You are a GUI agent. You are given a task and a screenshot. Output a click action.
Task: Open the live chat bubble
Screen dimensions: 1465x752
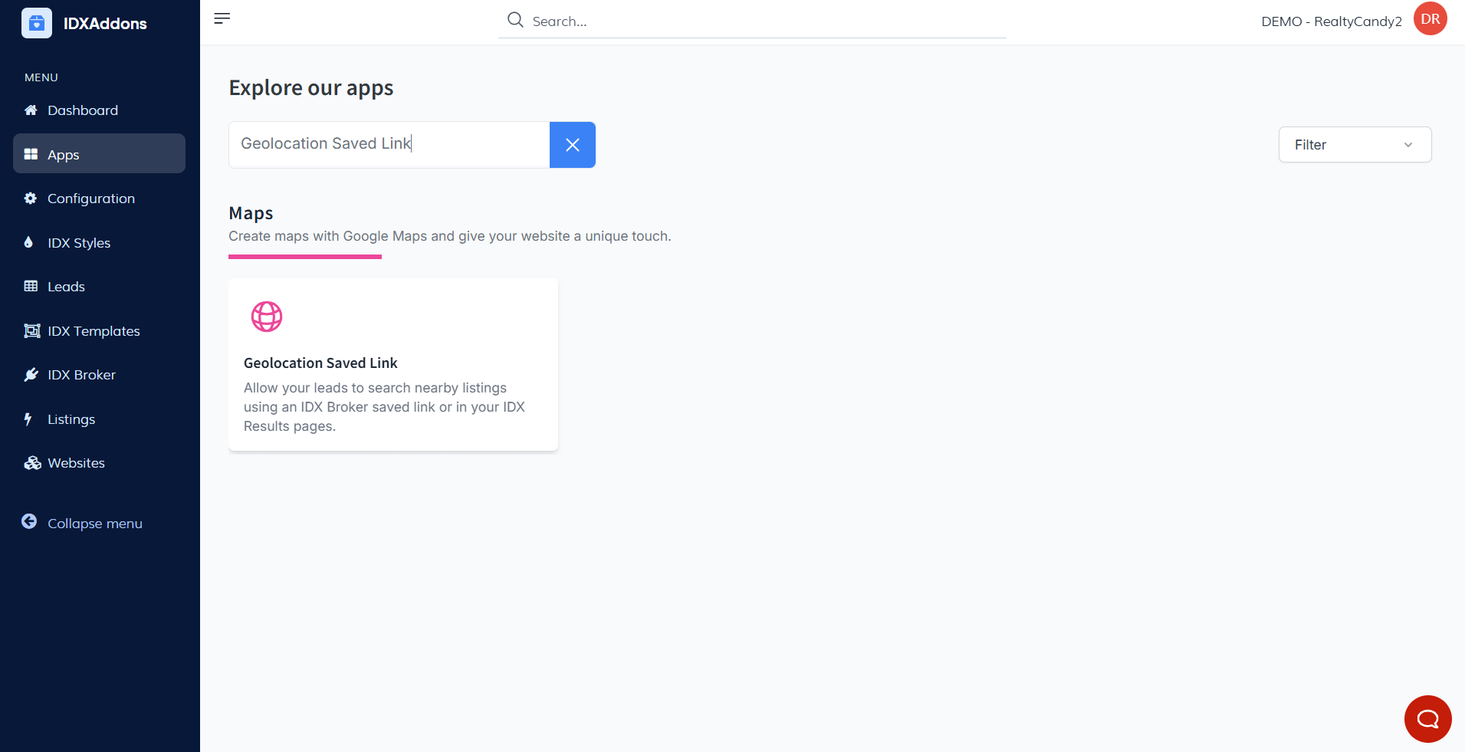[1427, 719]
